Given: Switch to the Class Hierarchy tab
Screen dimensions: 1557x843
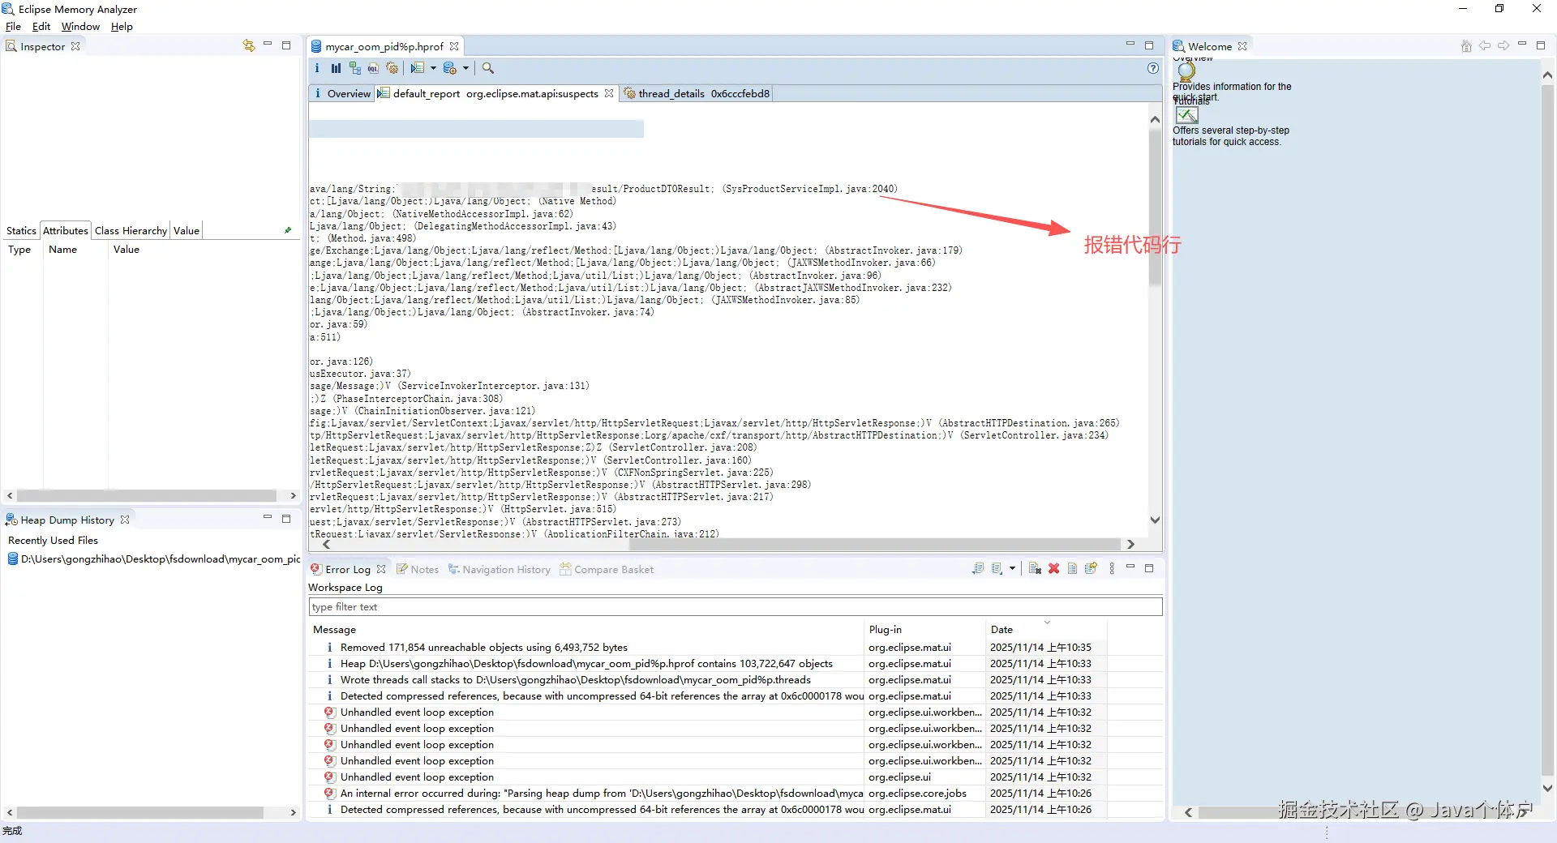Looking at the screenshot, I should click(131, 230).
